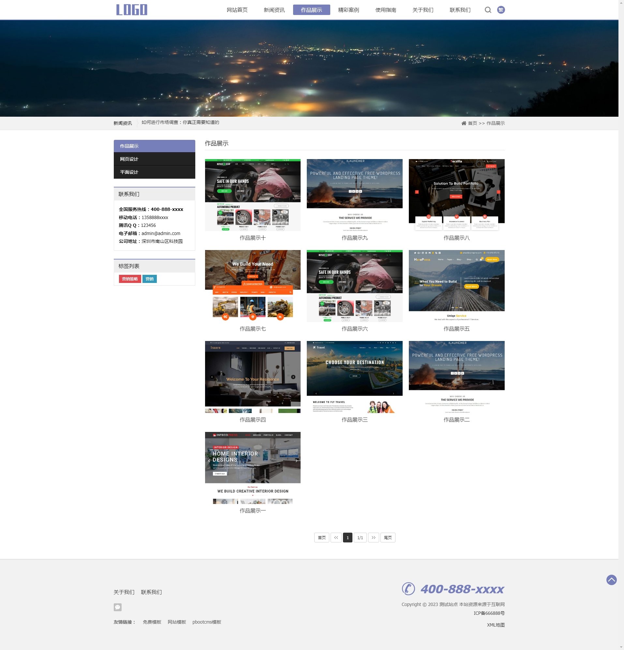
Task: Select 平面设计 in the sidebar
Action: [x=154, y=172]
